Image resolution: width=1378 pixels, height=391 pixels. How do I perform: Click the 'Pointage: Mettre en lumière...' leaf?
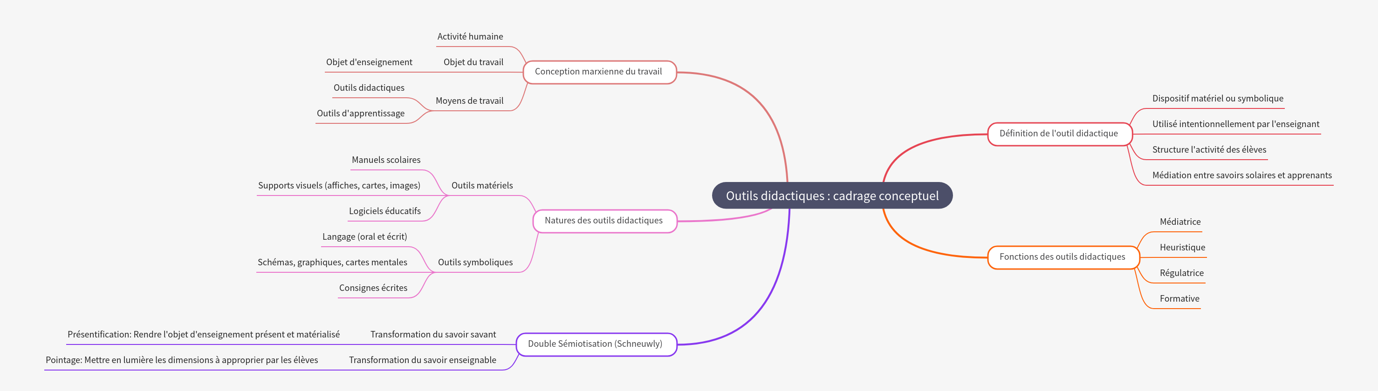182,360
